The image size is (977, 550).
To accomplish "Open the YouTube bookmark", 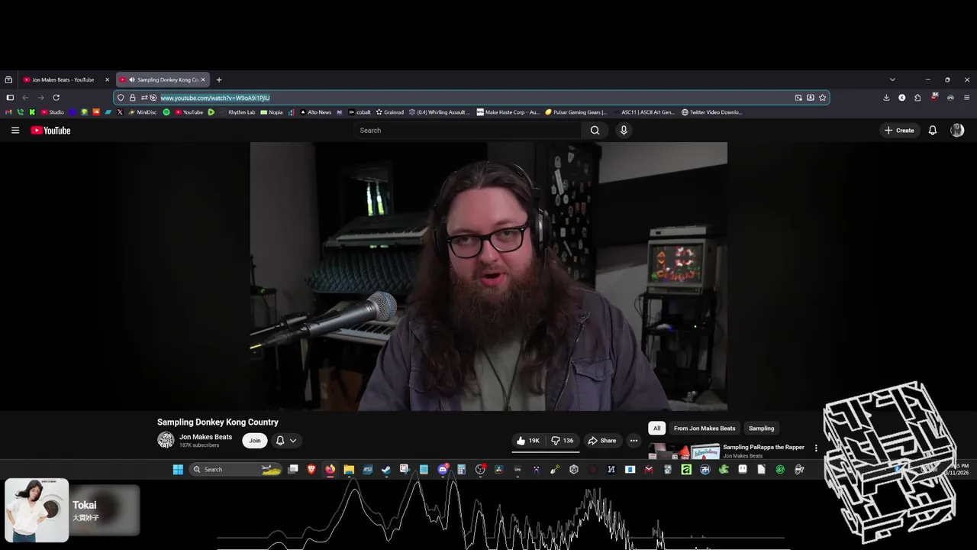I will 189,112.
